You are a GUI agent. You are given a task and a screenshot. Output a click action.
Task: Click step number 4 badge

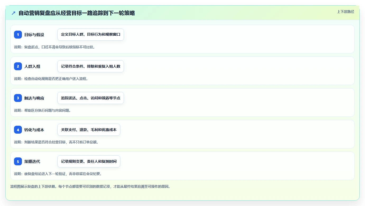[x=18, y=130]
